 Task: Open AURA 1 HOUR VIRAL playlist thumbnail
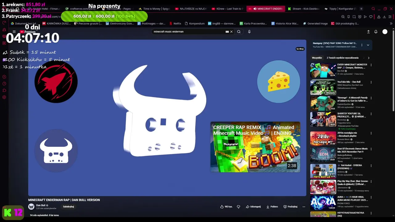click(323, 203)
